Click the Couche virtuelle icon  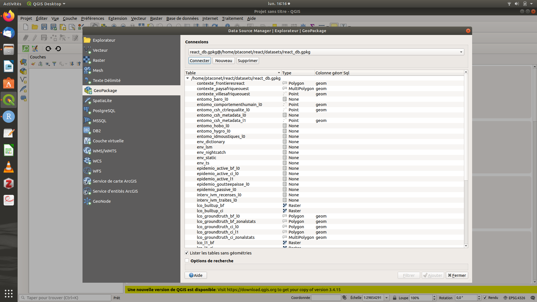pos(87,141)
